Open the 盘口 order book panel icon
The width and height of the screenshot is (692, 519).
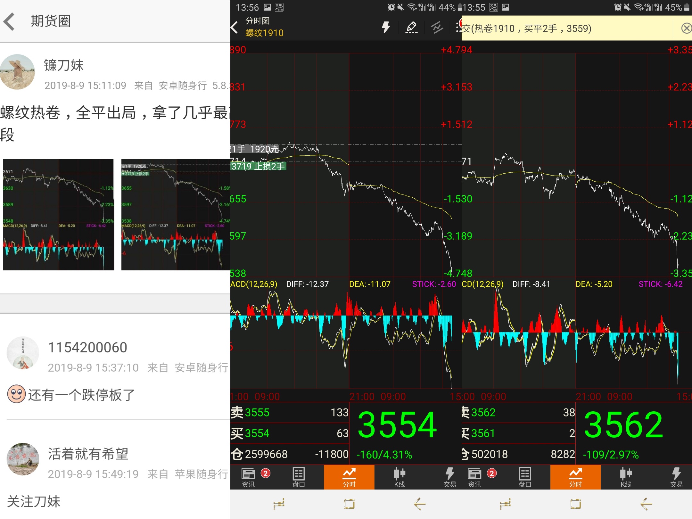coord(299,477)
